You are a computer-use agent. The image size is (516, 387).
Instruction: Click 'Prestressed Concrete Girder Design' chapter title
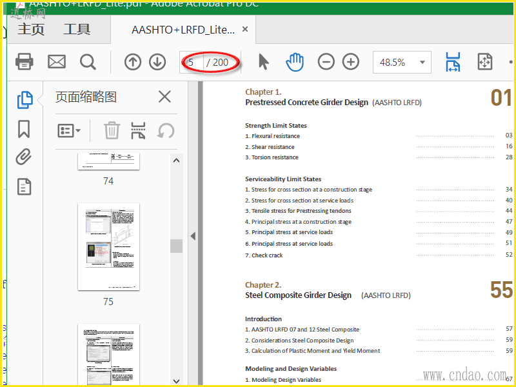(307, 103)
